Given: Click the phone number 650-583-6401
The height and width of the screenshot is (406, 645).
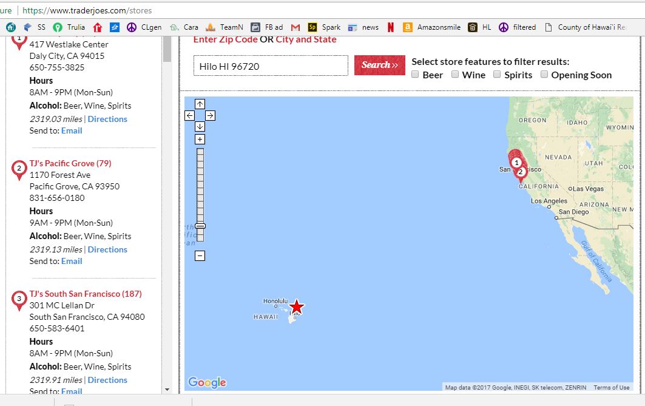Looking at the screenshot, I should tap(57, 328).
